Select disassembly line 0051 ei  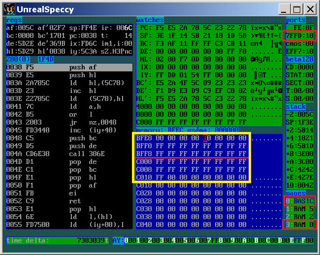(x=69, y=193)
